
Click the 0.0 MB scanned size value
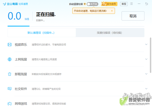[x=18, y=16]
